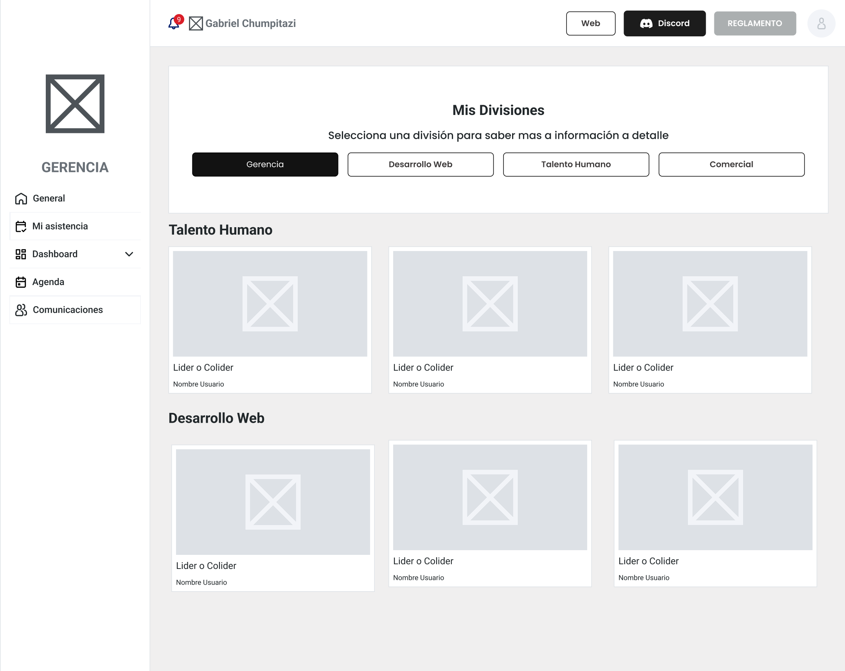
Task: Select the Gerencia division tab
Action: click(265, 165)
